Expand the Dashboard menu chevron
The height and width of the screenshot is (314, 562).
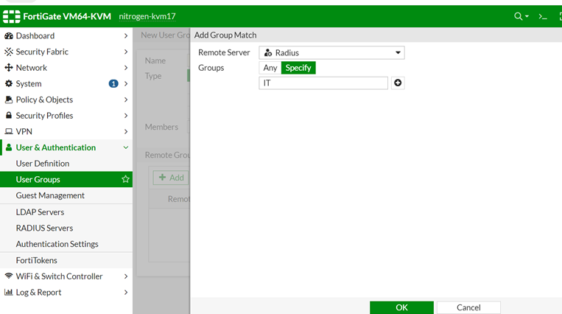pos(126,35)
